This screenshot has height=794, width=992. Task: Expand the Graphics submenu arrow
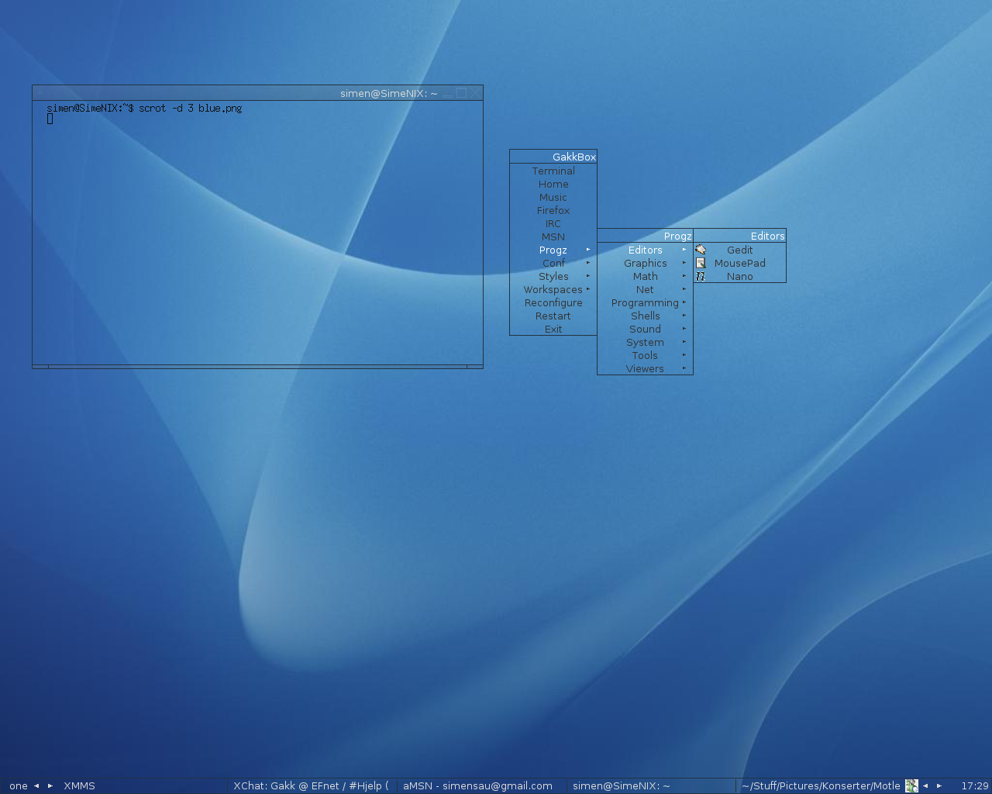[x=684, y=263]
